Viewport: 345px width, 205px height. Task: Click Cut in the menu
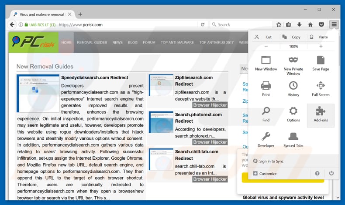pyautogui.click(x=266, y=37)
